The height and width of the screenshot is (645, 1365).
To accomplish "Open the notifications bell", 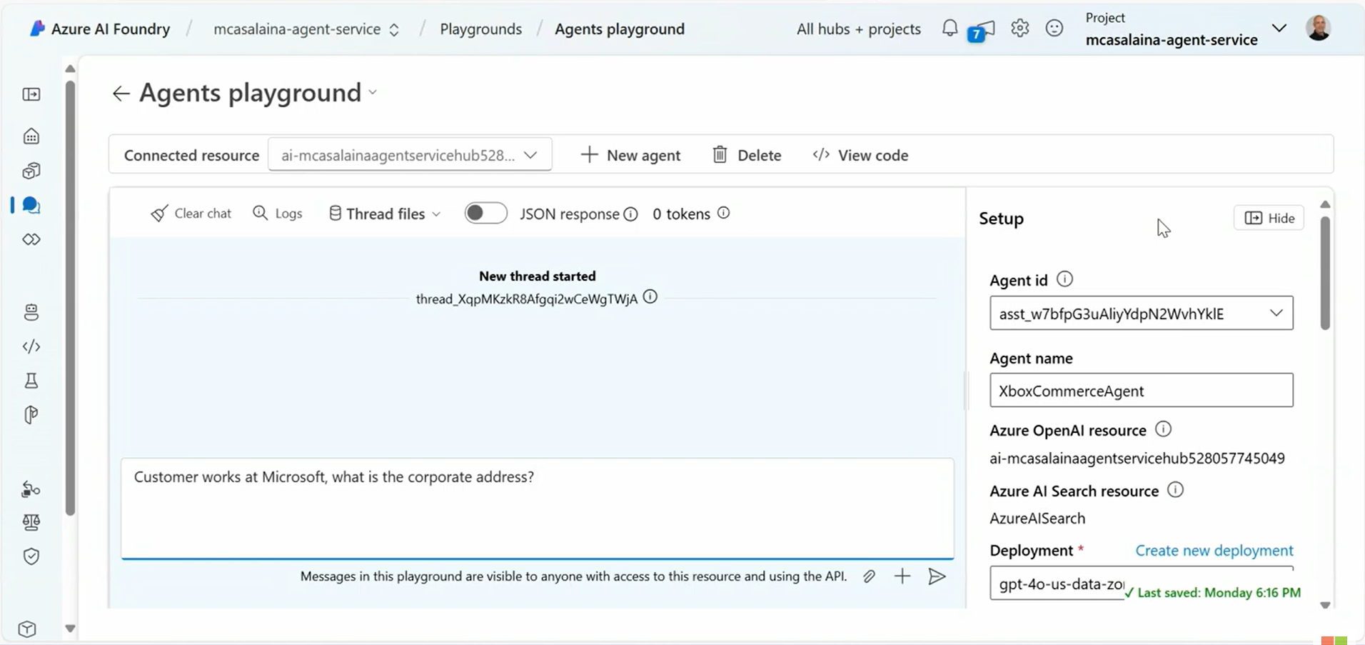I will (950, 29).
